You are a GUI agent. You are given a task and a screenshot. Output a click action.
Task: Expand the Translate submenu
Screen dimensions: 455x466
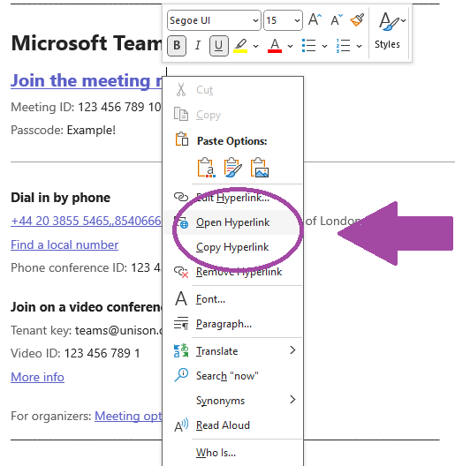point(232,351)
